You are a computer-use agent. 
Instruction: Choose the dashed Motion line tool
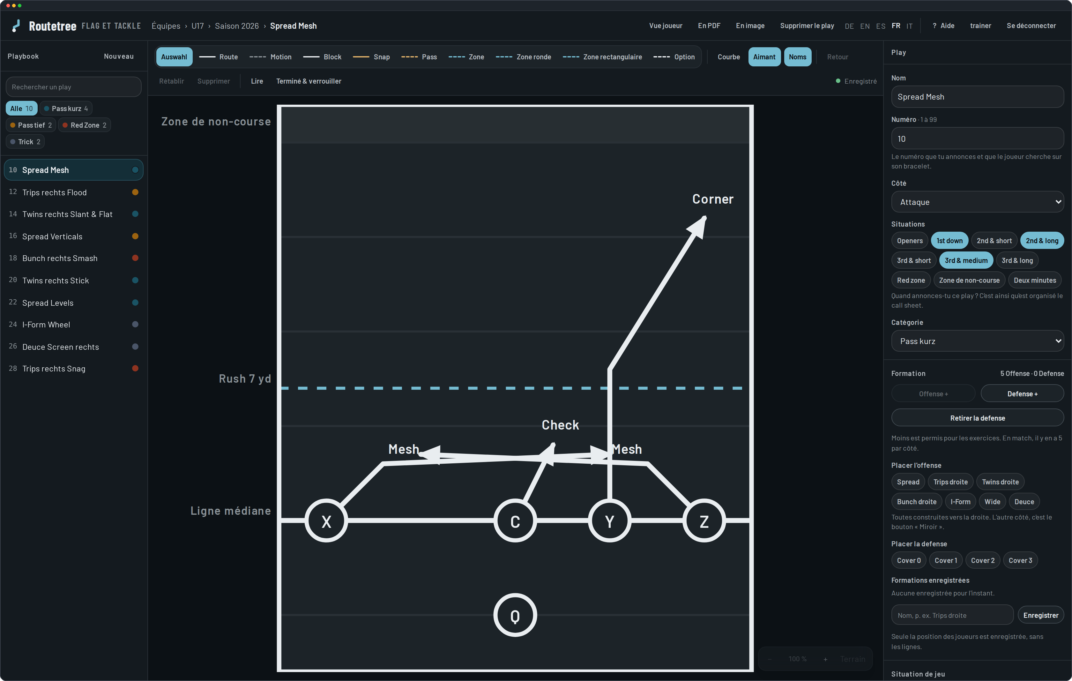(x=270, y=57)
